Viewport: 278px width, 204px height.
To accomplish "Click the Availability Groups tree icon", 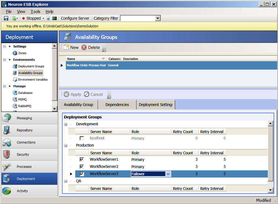I will tap(15, 73).
